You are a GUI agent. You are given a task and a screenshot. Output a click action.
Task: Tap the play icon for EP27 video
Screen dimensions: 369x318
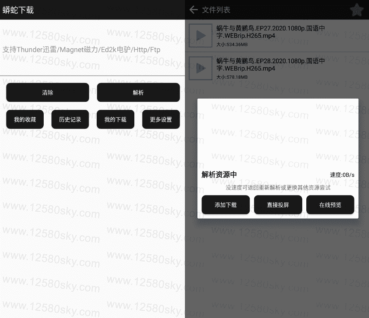tap(200, 36)
